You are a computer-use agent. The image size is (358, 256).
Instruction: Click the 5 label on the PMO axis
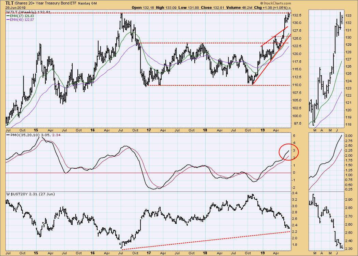(x=294, y=136)
